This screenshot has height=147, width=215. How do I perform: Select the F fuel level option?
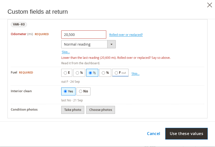(120, 73)
